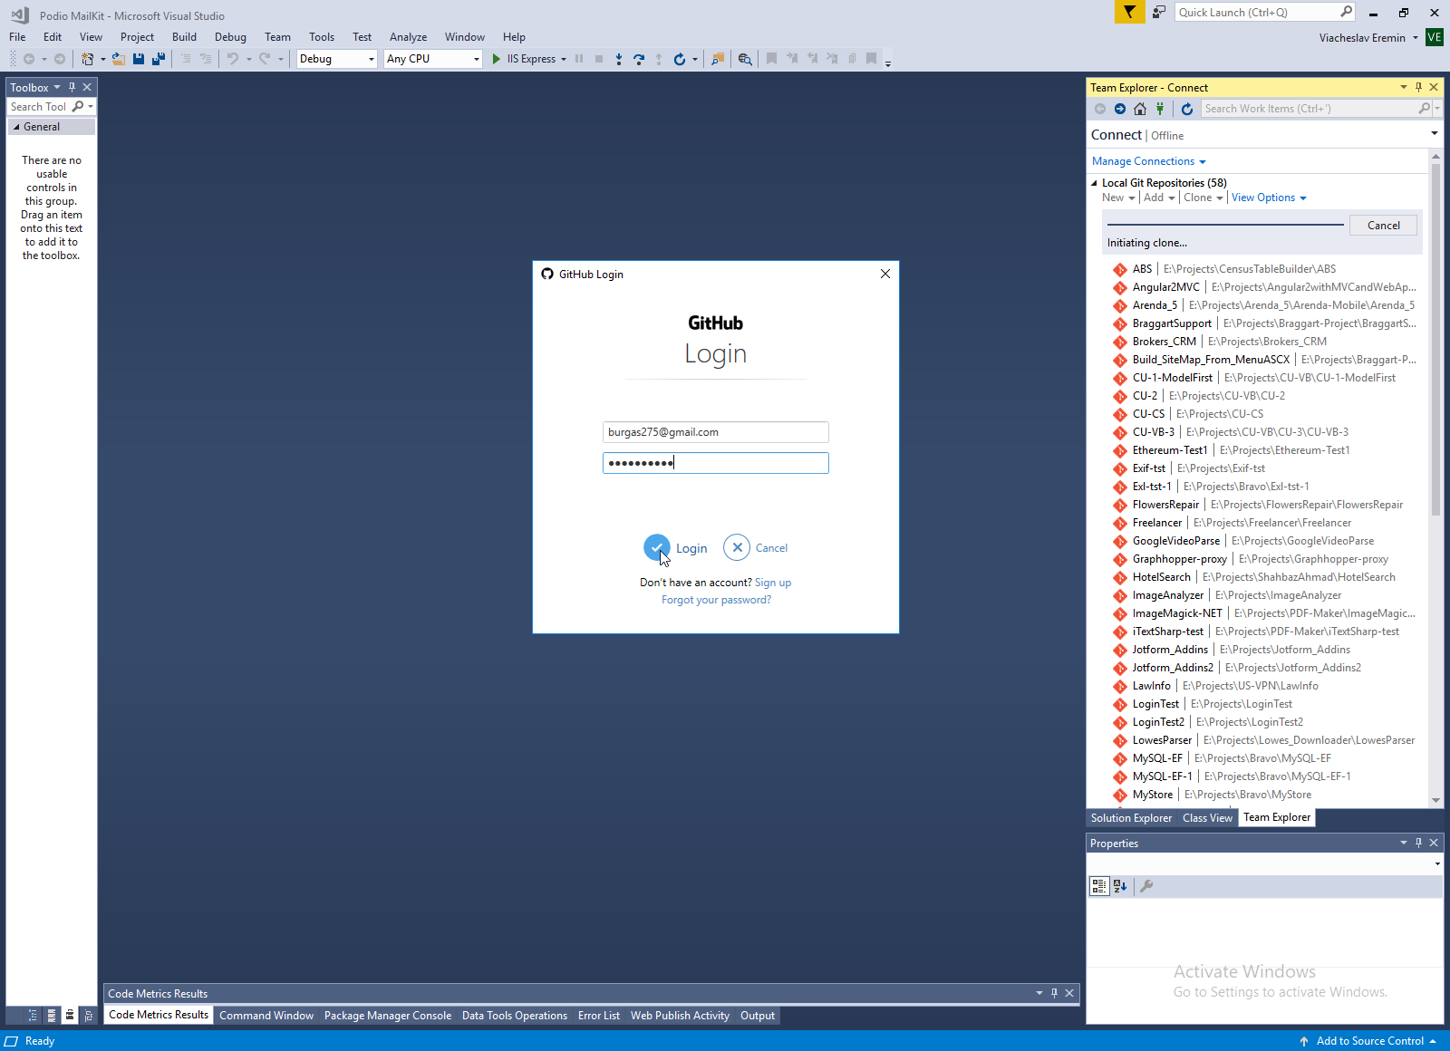Select the HotelSearch repository
The image size is (1450, 1051).
coord(1267,577)
